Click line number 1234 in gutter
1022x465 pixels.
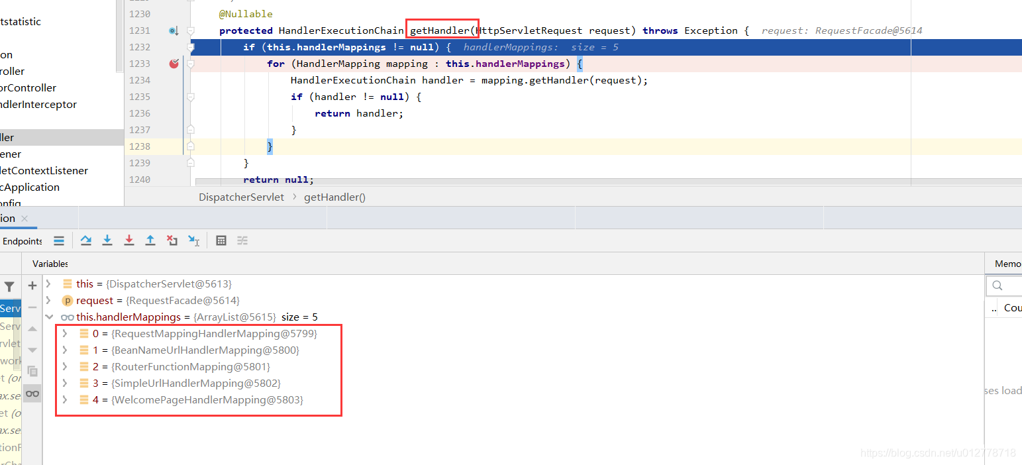[140, 80]
